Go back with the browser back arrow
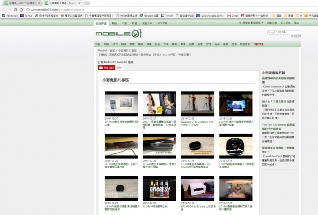318x215 pixels. [x=4, y=10]
